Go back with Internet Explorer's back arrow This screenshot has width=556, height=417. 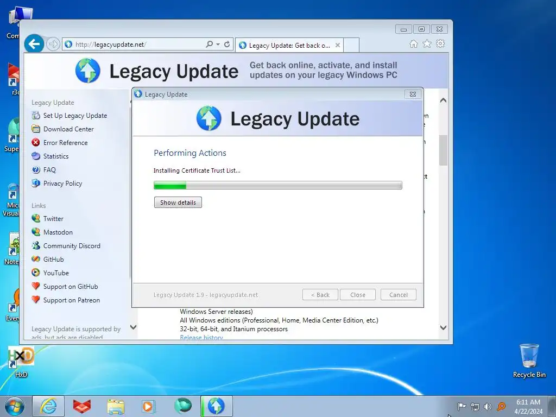(34, 44)
